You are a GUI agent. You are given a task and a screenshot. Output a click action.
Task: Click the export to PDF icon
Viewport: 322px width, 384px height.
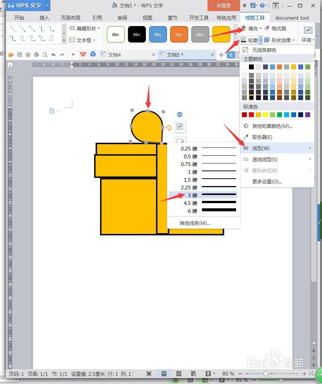28,54
